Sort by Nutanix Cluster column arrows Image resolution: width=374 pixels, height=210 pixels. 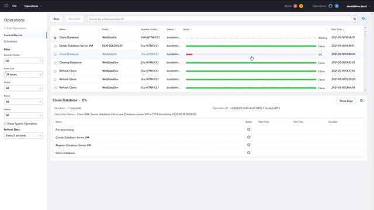point(158,30)
